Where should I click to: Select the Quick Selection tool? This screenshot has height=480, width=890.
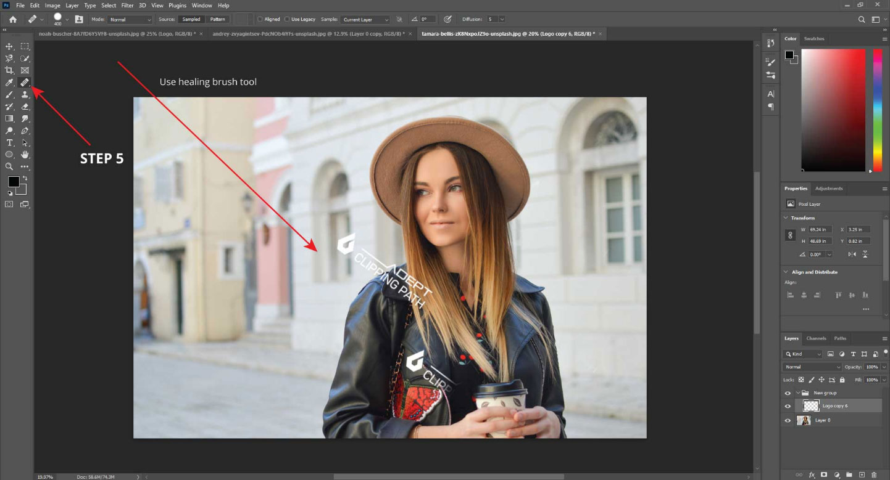(25, 59)
